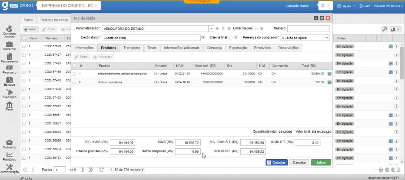Click info icon next to Editar valores

coord(262,28)
